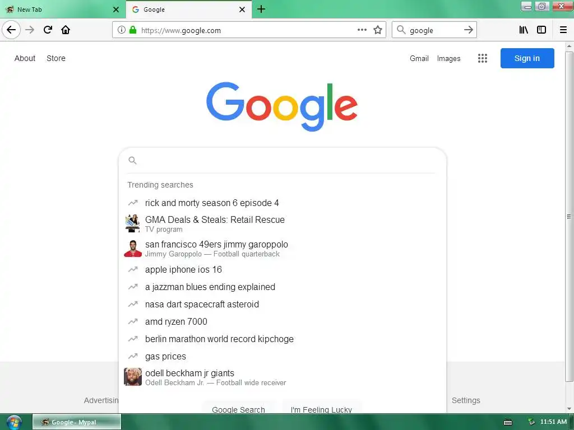
Task: Toggle the sidebar view icon
Action: pyautogui.click(x=541, y=30)
